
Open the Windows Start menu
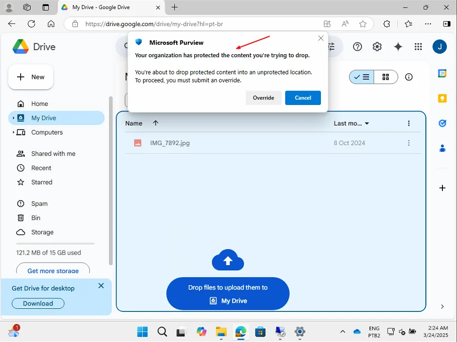[143, 331]
